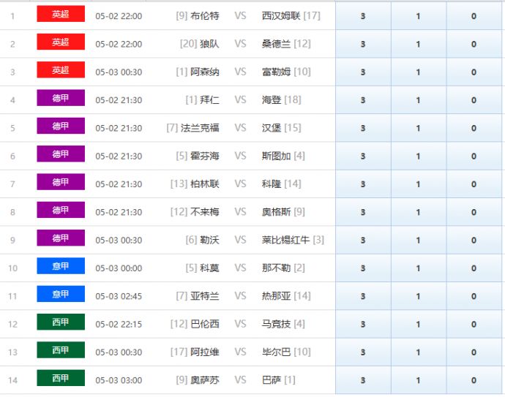Pick 0 for 不来梅 vs 奥格斯

coord(474,212)
